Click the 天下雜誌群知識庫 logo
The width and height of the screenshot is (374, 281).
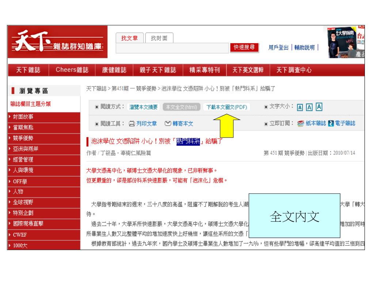point(57,42)
